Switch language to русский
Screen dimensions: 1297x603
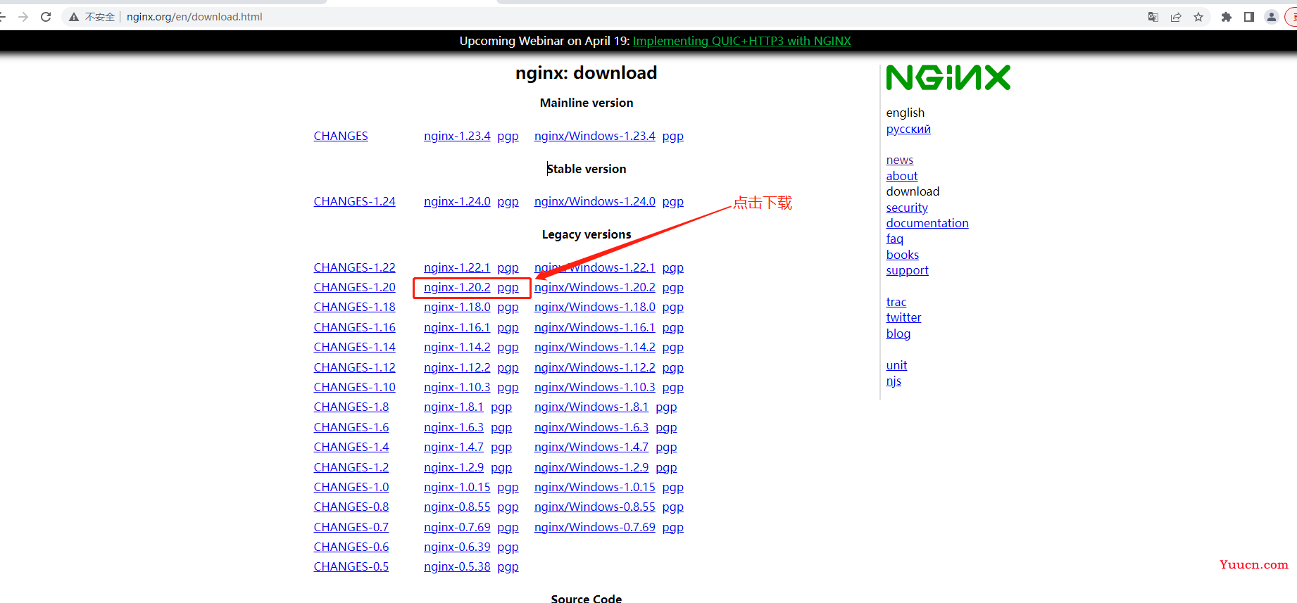[x=908, y=129]
